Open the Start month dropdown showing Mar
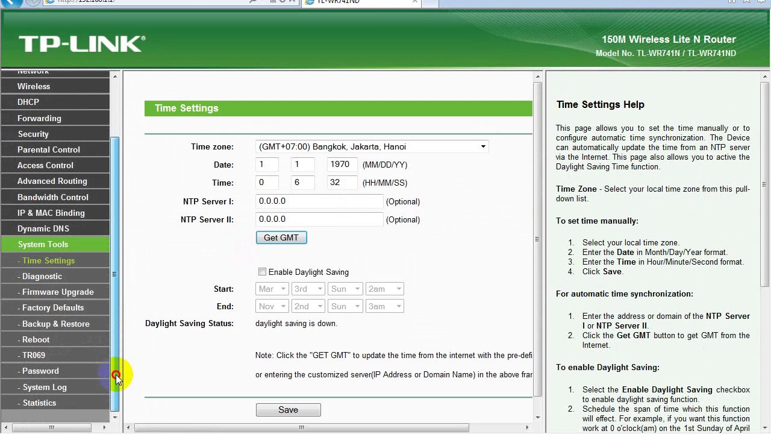The height and width of the screenshot is (434, 771). 272,289
